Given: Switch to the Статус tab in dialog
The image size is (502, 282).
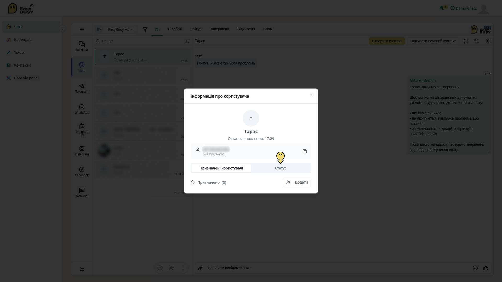Looking at the screenshot, I should pyautogui.click(x=281, y=168).
